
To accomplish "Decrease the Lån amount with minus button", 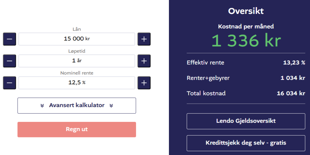I will (10, 39).
